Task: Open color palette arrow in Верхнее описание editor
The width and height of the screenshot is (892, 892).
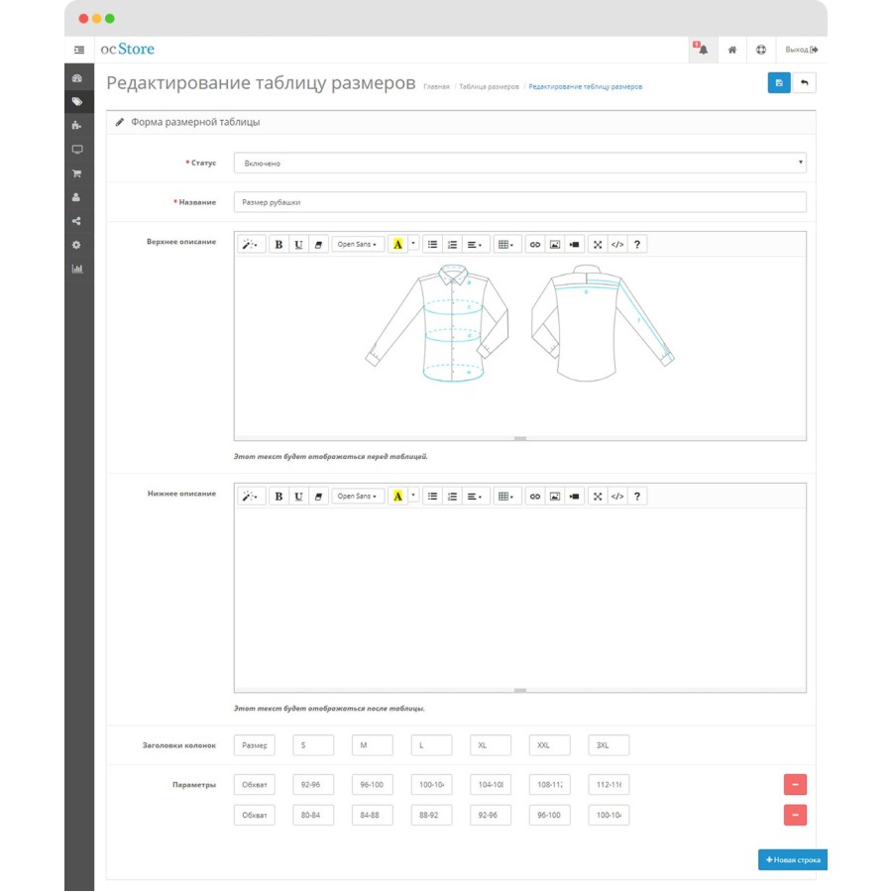Action: click(x=413, y=245)
